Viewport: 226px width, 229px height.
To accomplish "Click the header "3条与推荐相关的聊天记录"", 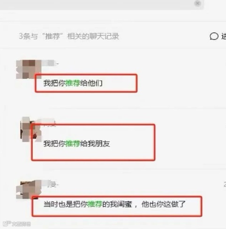I will click(69, 36).
